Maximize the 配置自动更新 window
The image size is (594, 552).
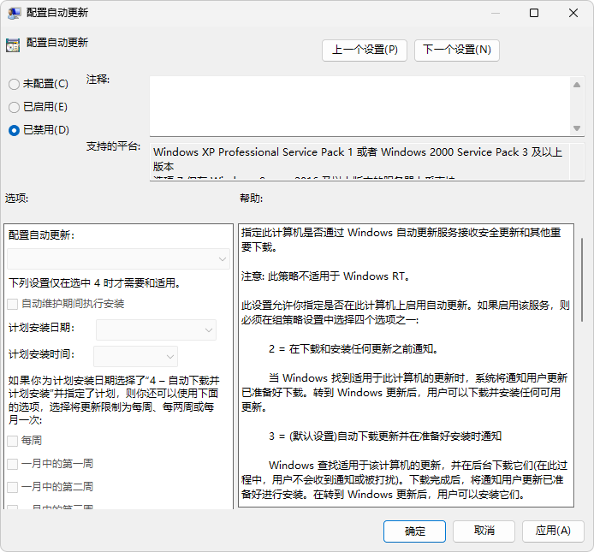[x=534, y=13]
